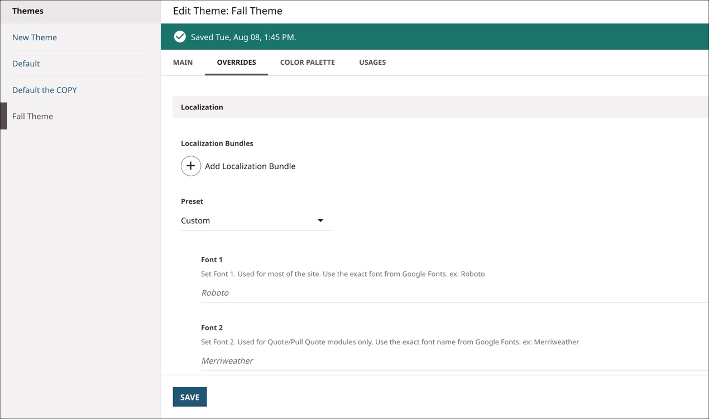Open the COLOR PALETTE tab
Image resolution: width=709 pixels, height=419 pixels.
pos(308,62)
